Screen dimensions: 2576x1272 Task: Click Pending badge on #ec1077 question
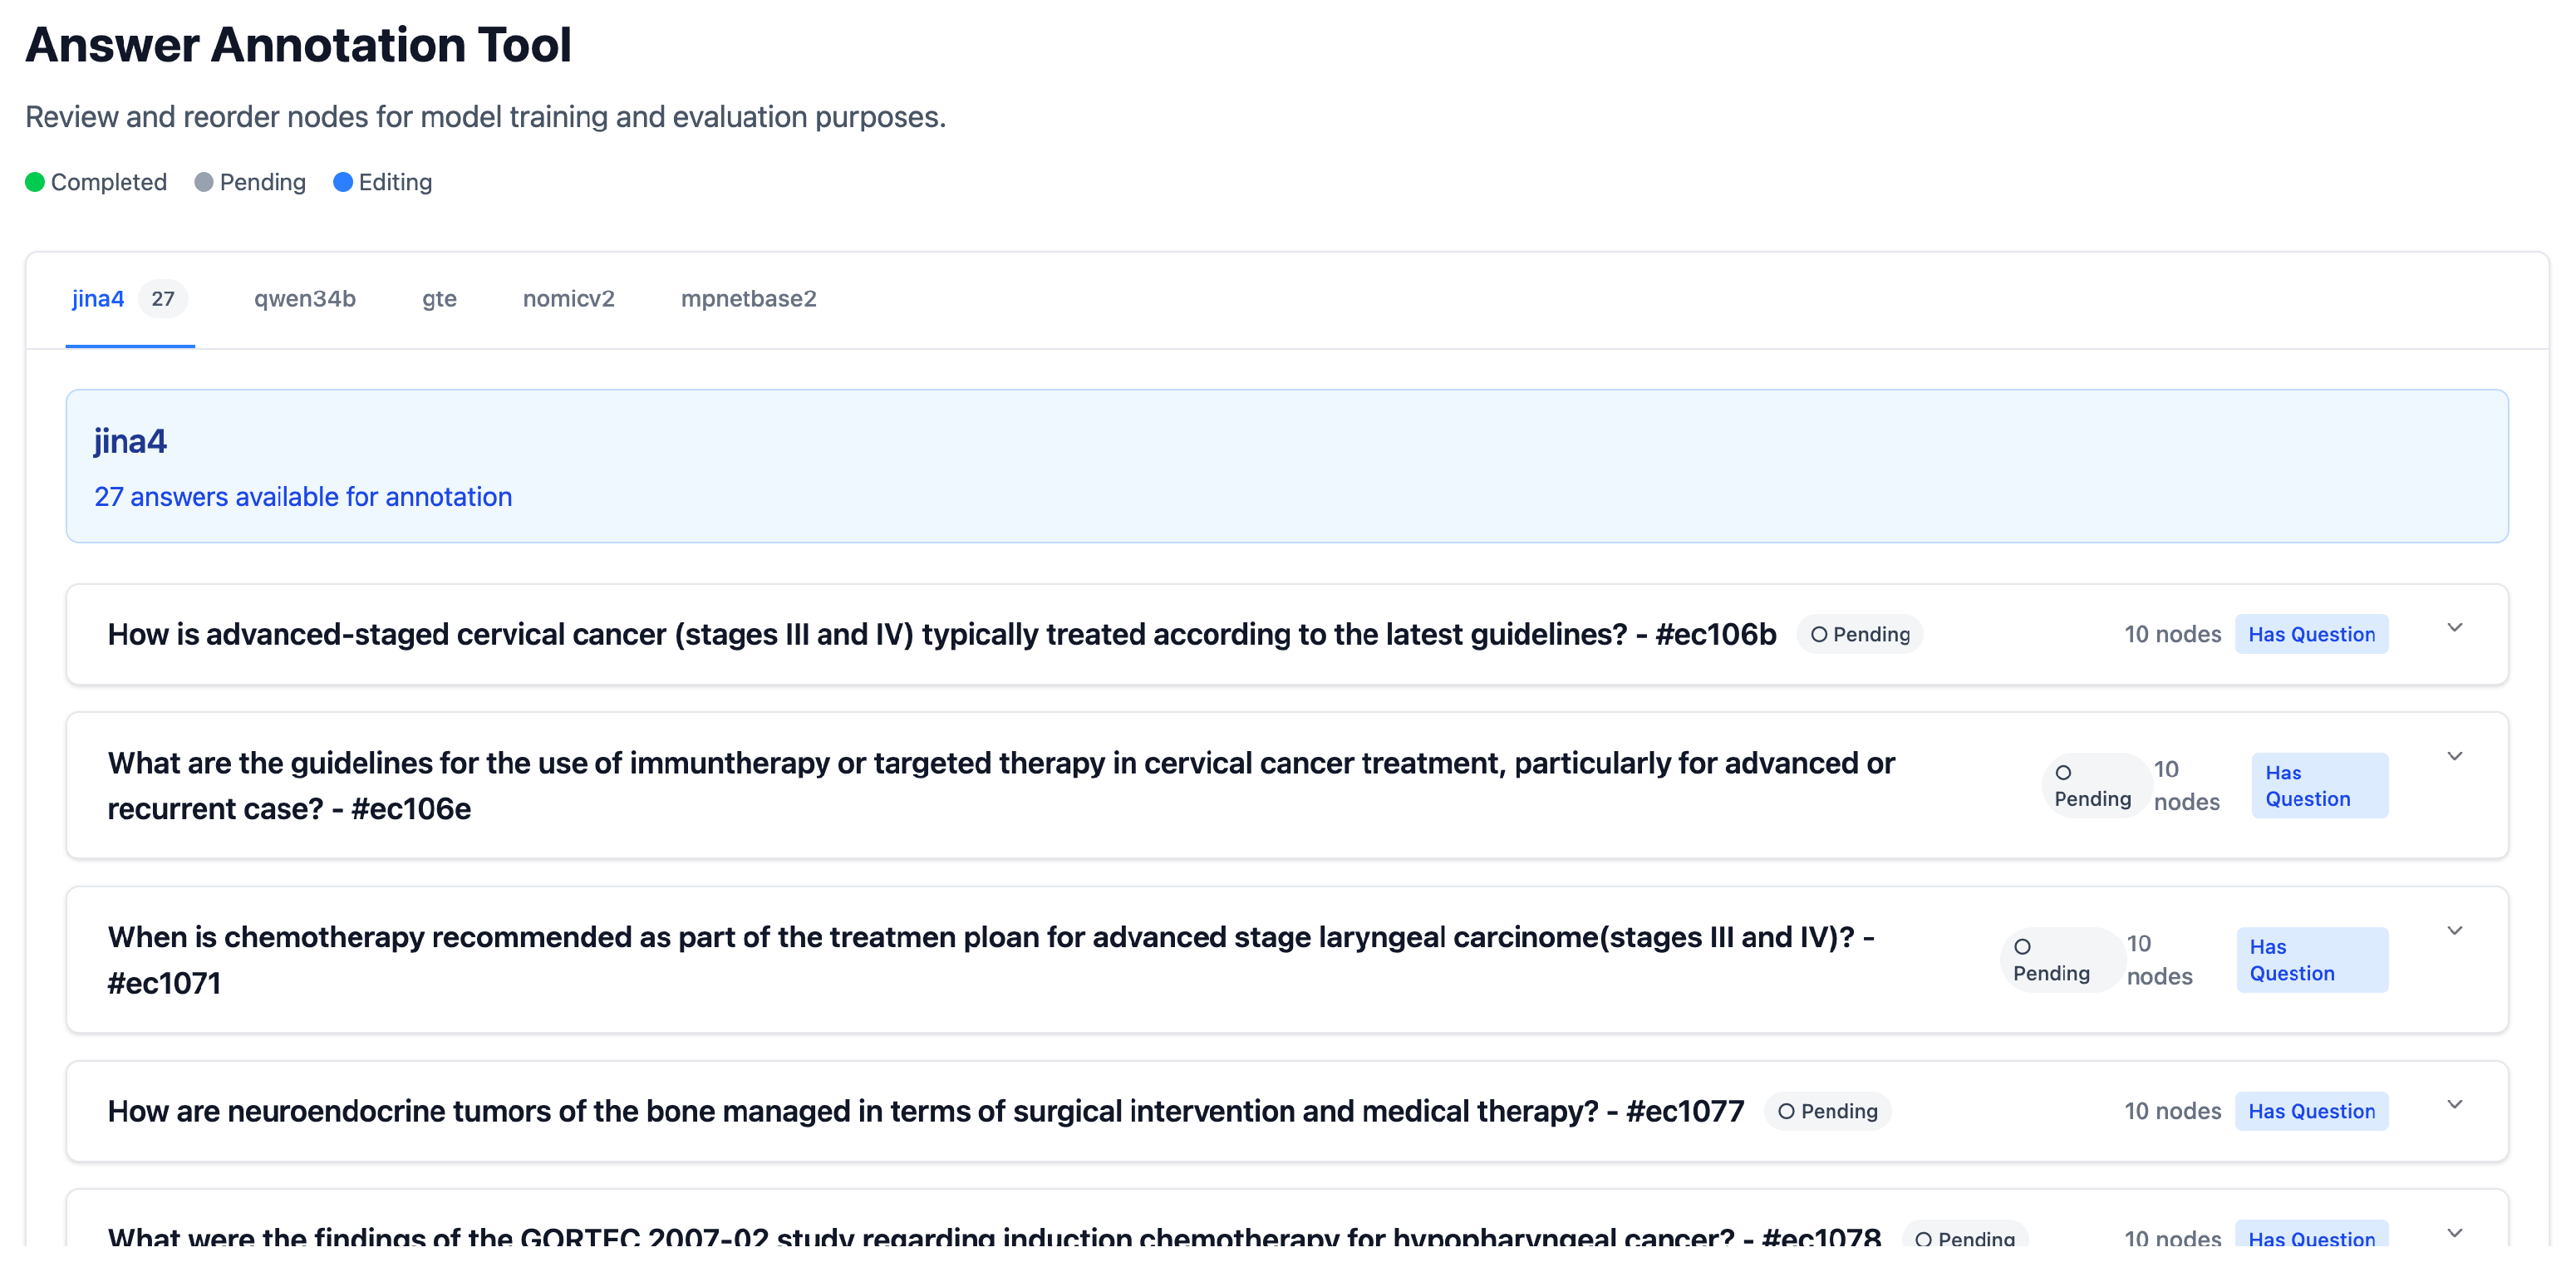(x=1827, y=1111)
